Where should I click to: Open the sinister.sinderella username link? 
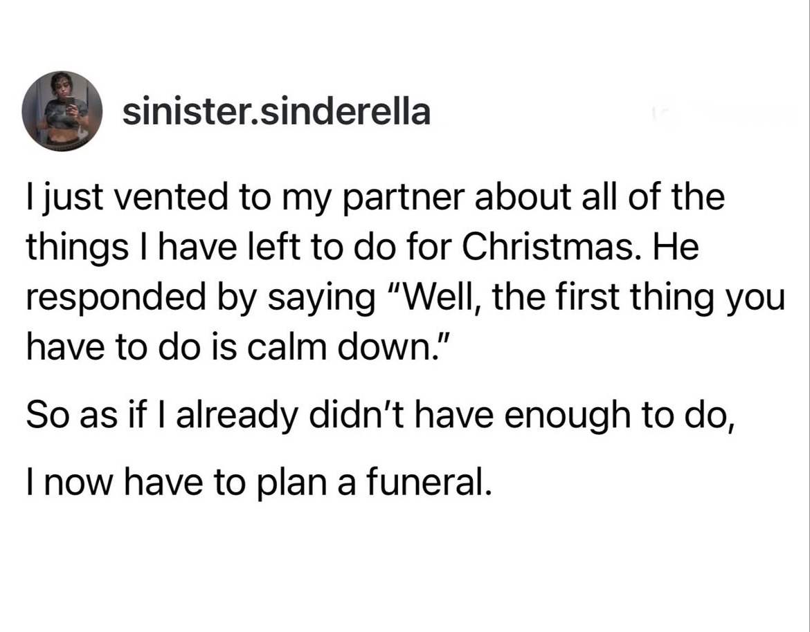pos(276,112)
